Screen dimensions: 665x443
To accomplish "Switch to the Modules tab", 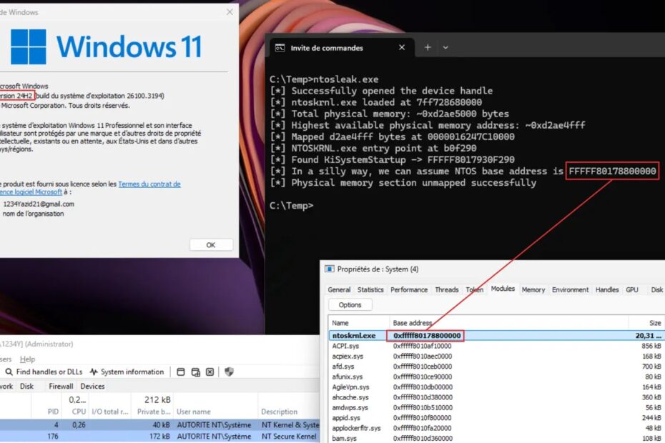I will (x=503, y=289).
